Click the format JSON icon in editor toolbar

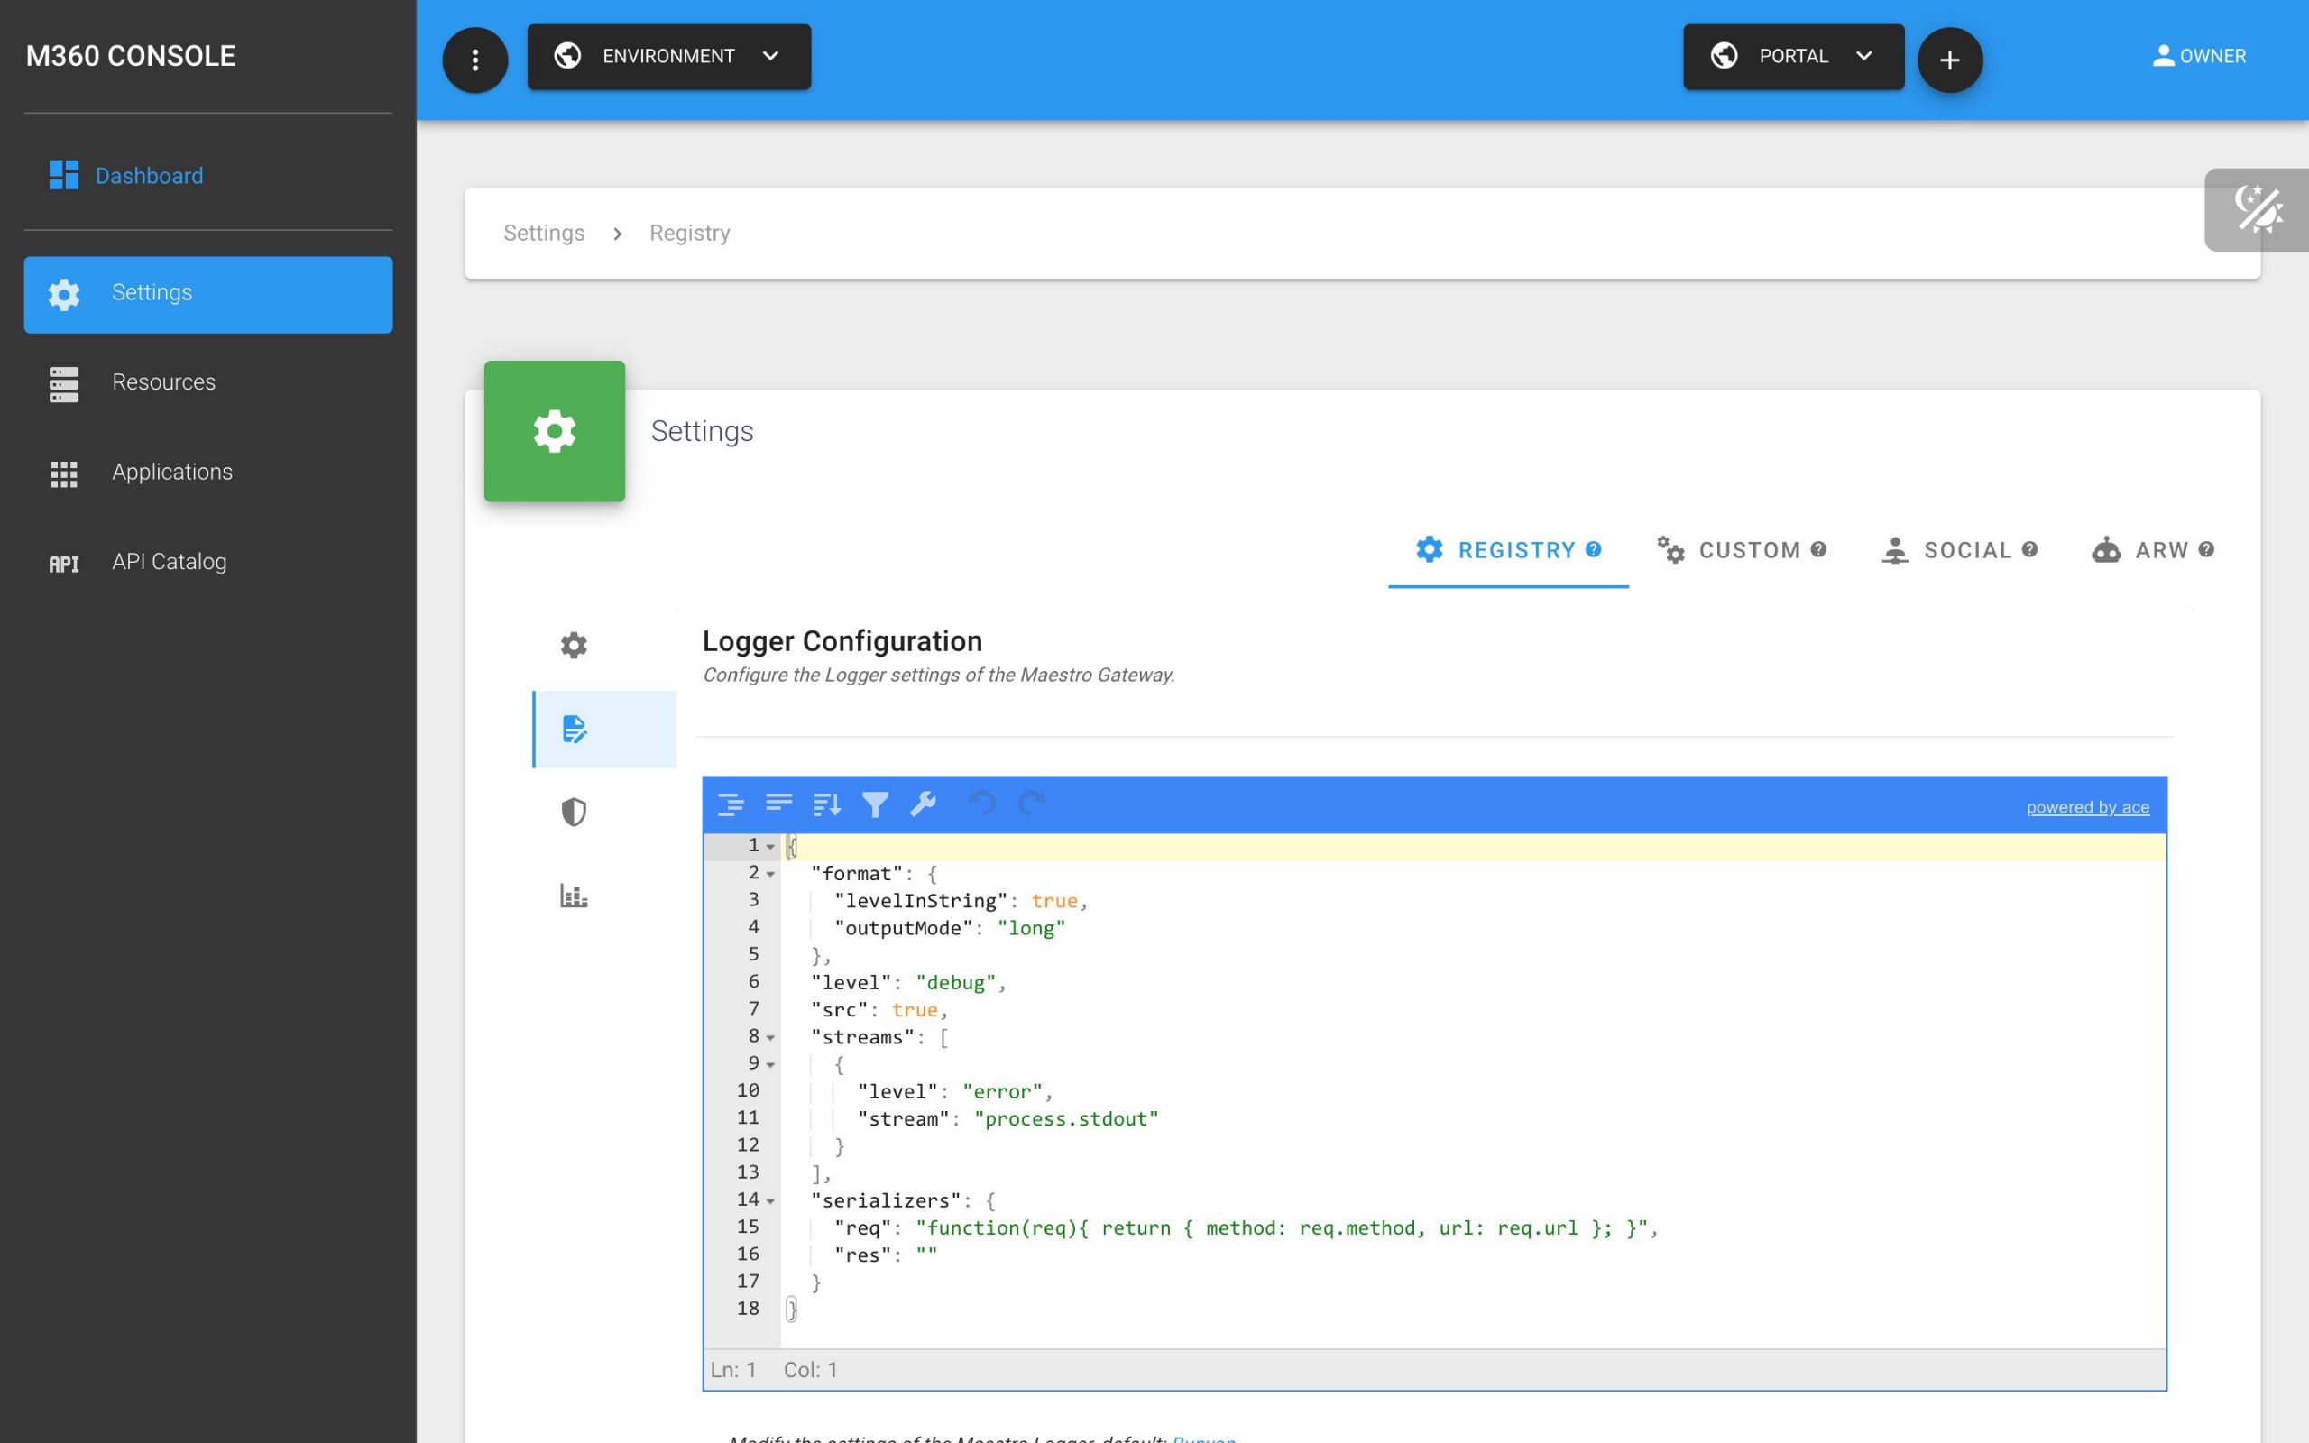[730, 804]
